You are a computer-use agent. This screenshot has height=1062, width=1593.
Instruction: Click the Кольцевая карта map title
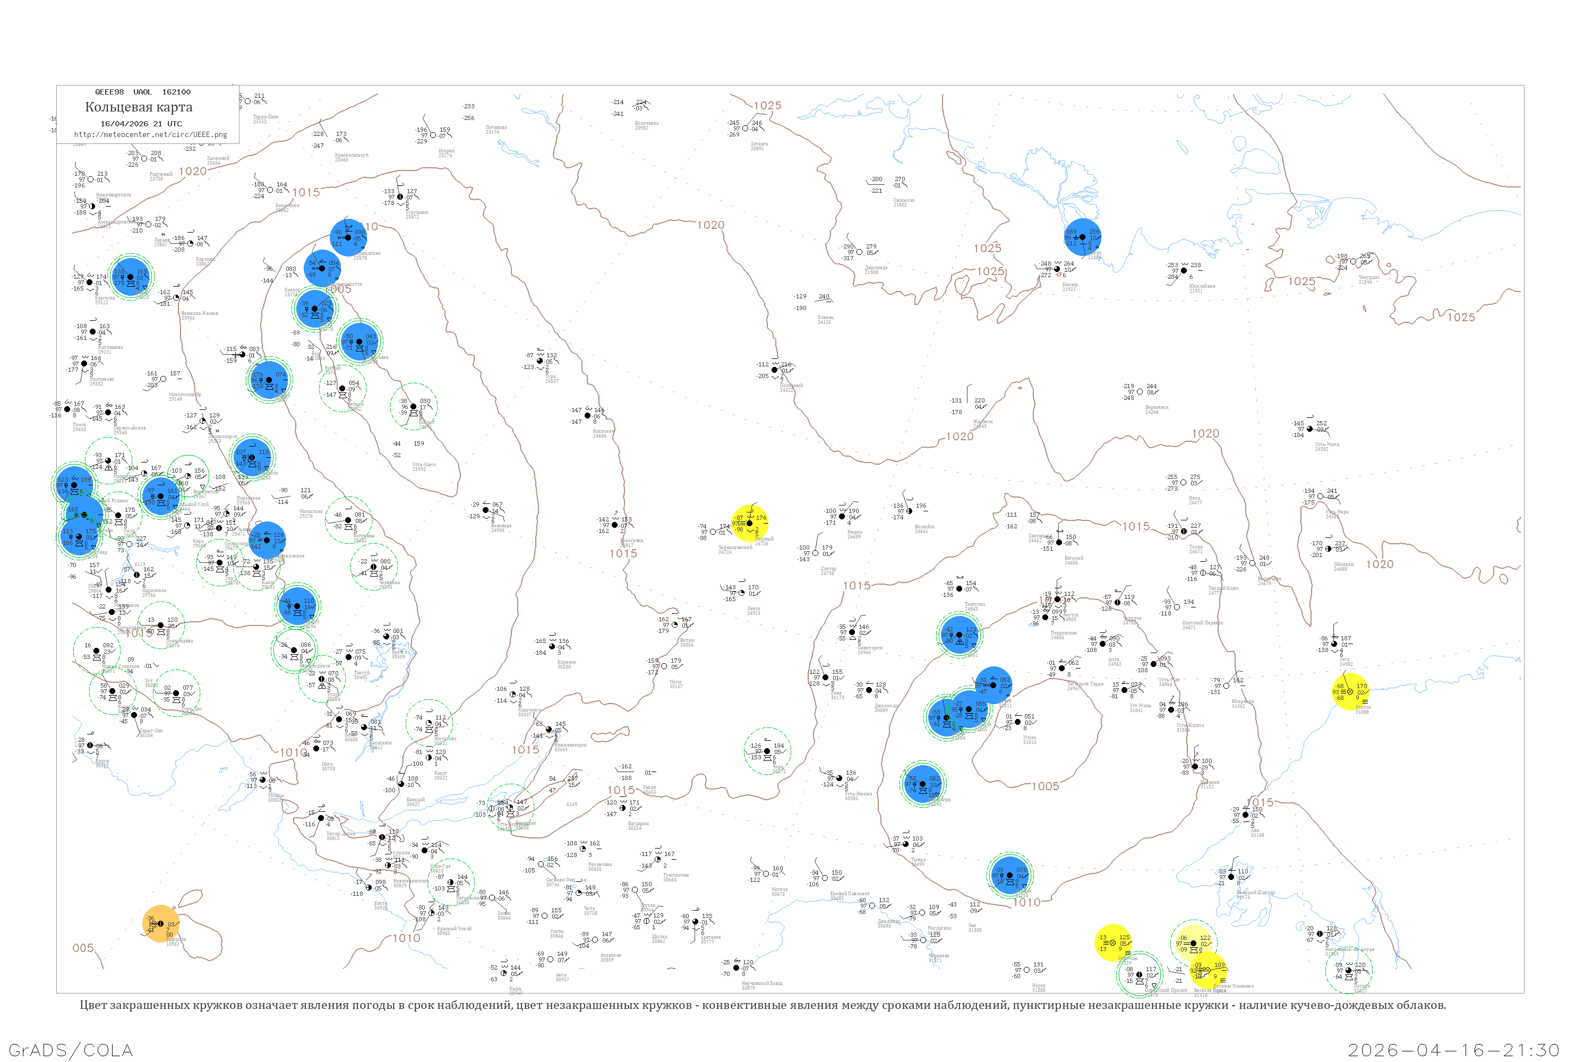pos(139,107)
